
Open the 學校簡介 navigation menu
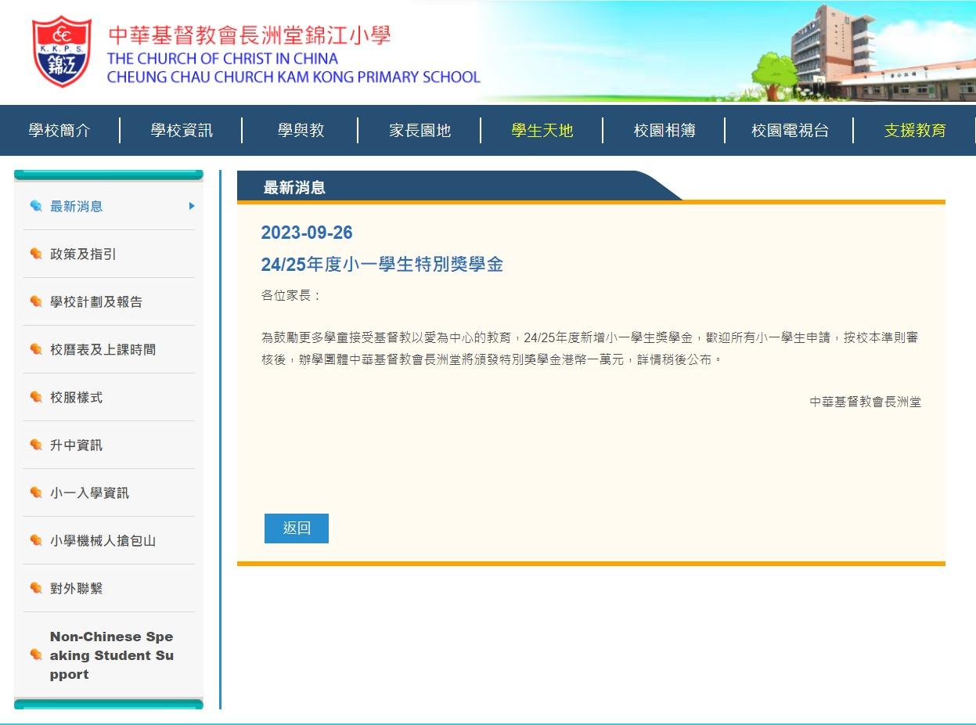click(59, 131)
